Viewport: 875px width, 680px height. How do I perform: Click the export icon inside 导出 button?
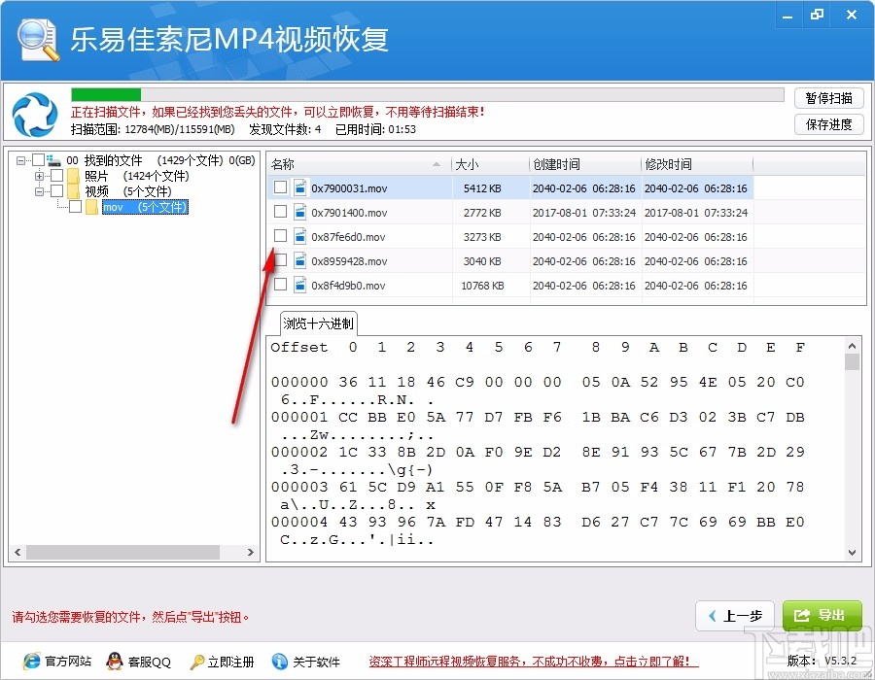tap(801, 615)
